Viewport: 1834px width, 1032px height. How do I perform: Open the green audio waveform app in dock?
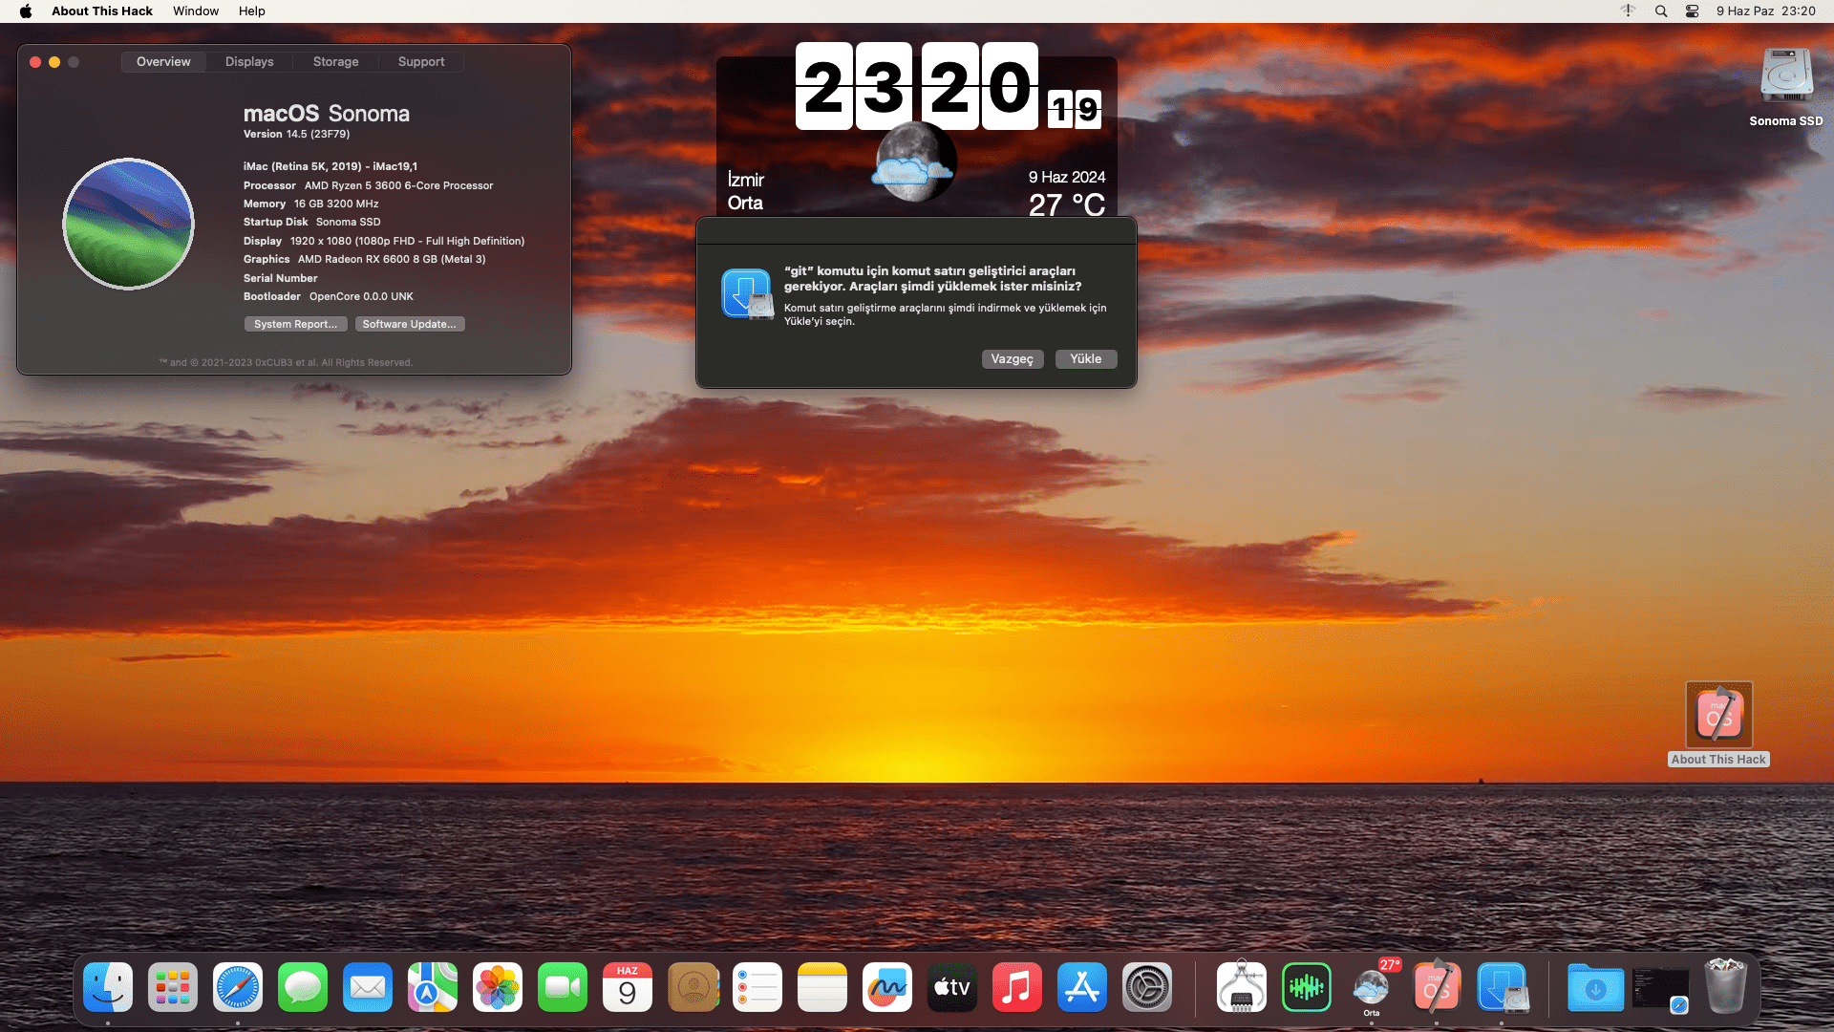tap(1307, 987)
